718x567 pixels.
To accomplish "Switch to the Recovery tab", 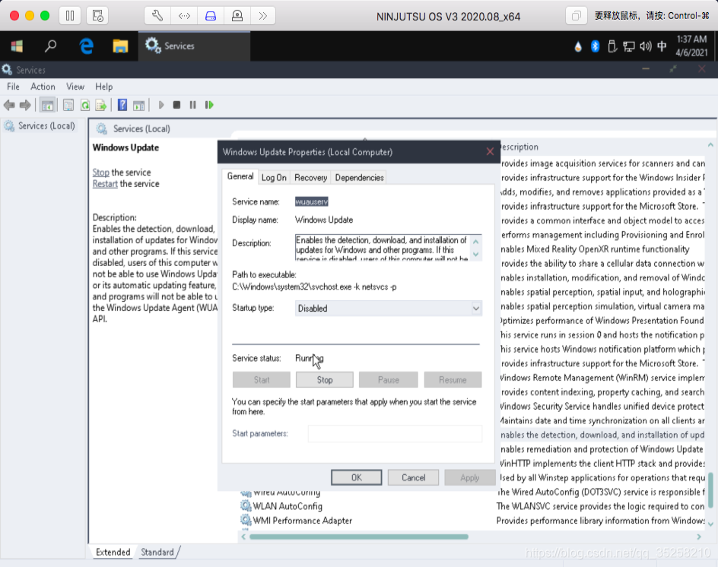I will [x=310, y=178].
